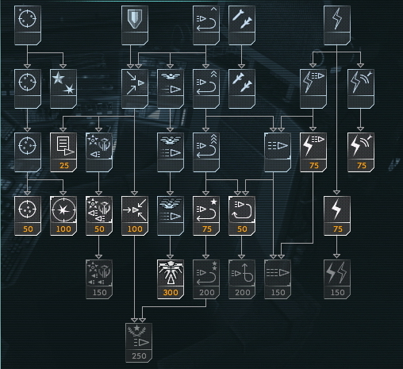
Task: Click the crosshair skill costing 50
Action: click(x=28, y=216)
